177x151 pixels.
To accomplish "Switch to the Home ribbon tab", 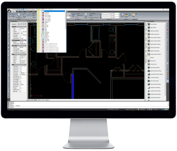I will click(14, 11).
